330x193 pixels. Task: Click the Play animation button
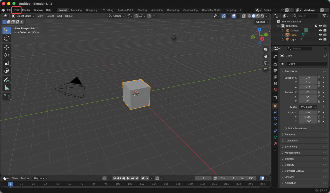click(x=128, y=178)
